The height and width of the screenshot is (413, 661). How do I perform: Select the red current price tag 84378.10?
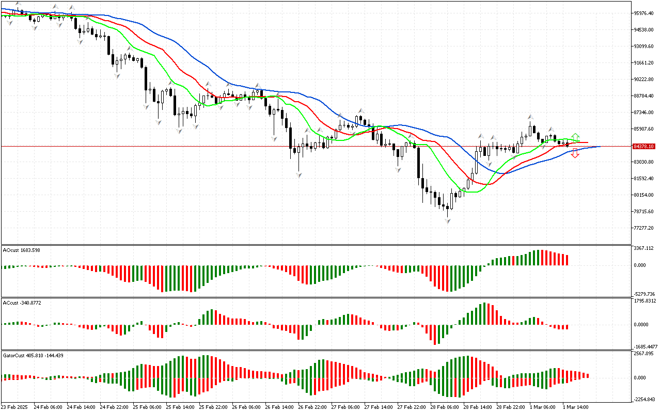click(643, 147)
